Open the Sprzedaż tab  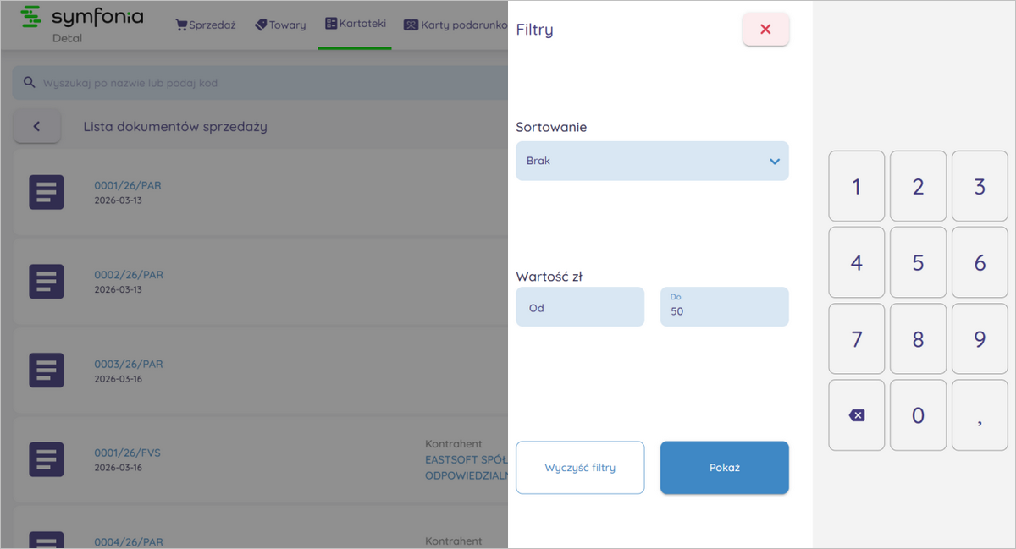pos(205,25)
